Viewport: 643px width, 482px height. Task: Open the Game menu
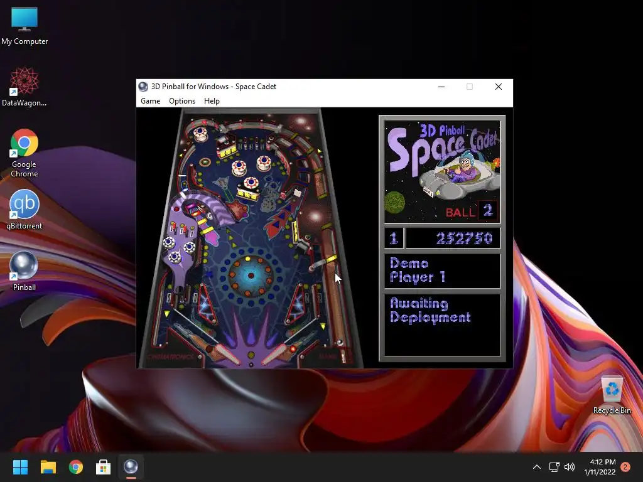click(150, 101)
